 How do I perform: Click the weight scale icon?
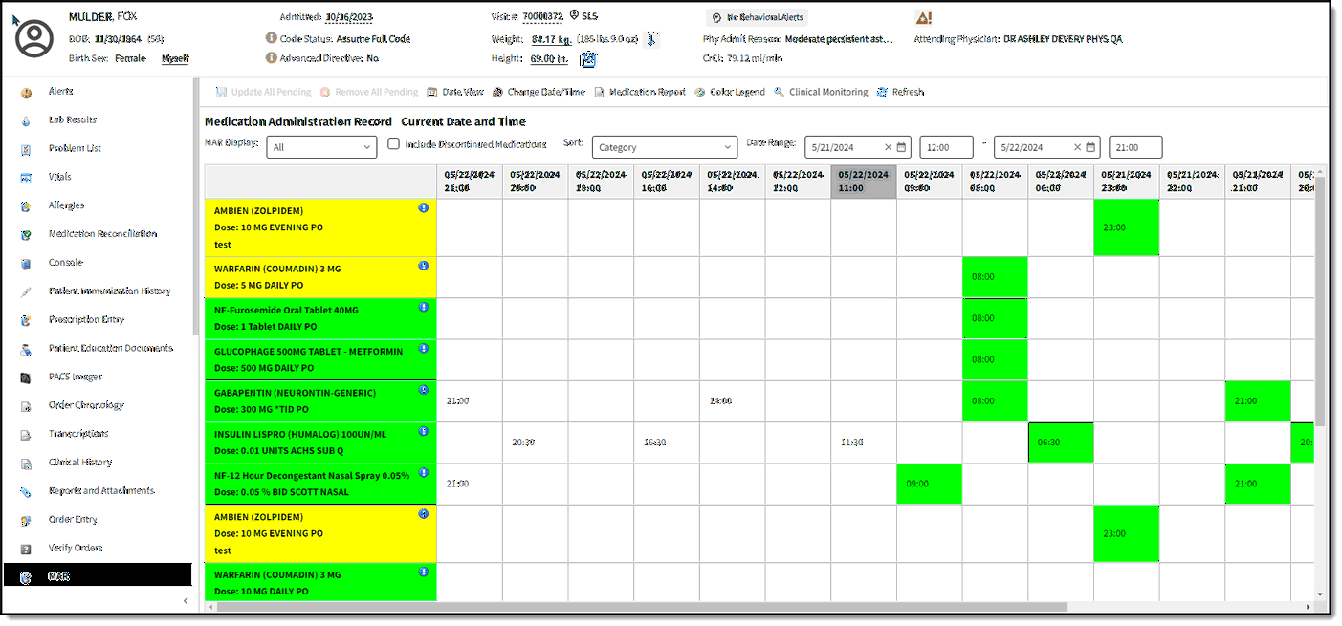point(651,39)
